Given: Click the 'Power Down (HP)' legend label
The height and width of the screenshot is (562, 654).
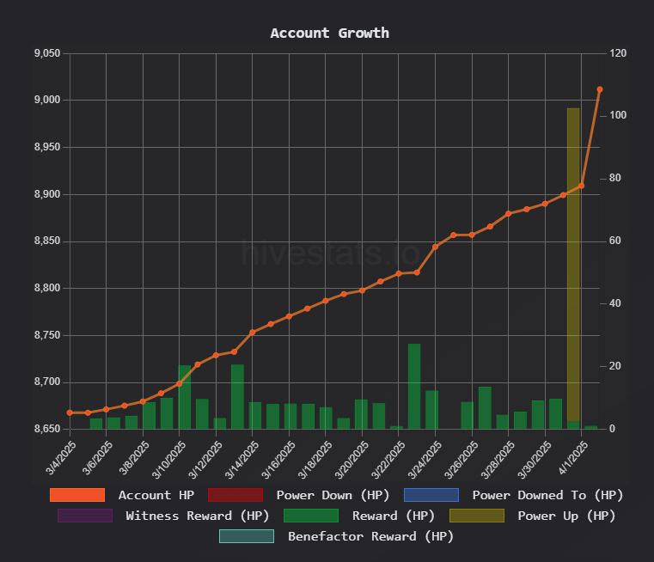Looking at the screenshot, I should tap(333, 495).
